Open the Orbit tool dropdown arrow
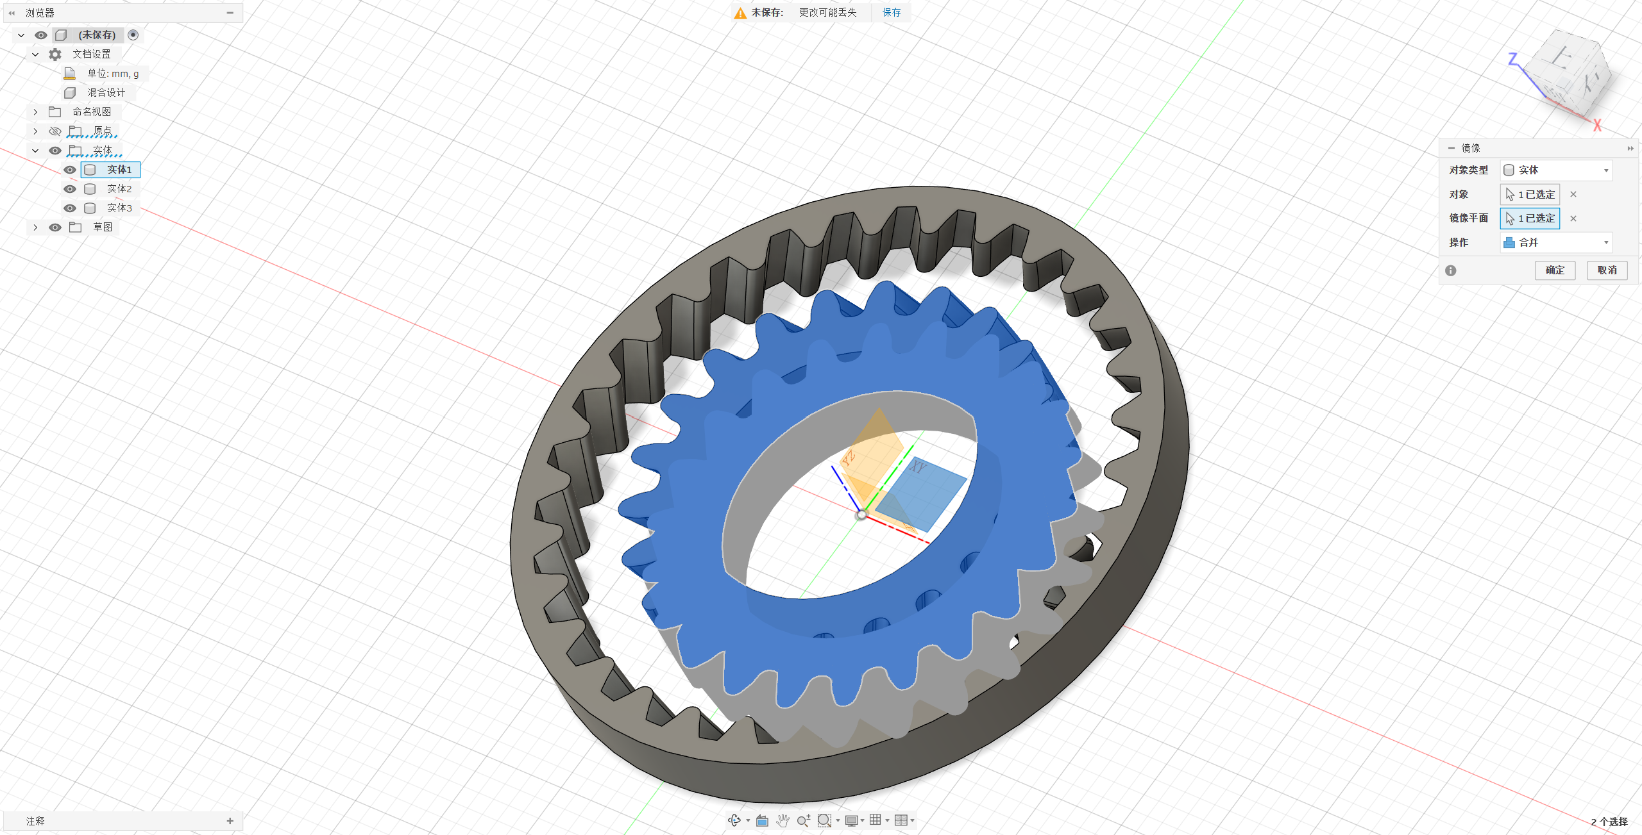1642x835 pixels. [x=748, y=821]
